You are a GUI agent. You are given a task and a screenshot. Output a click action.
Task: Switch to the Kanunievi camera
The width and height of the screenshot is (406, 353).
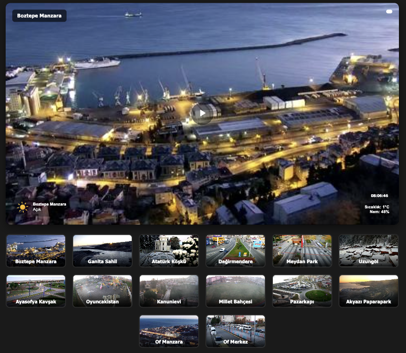[x=169, y=291]
